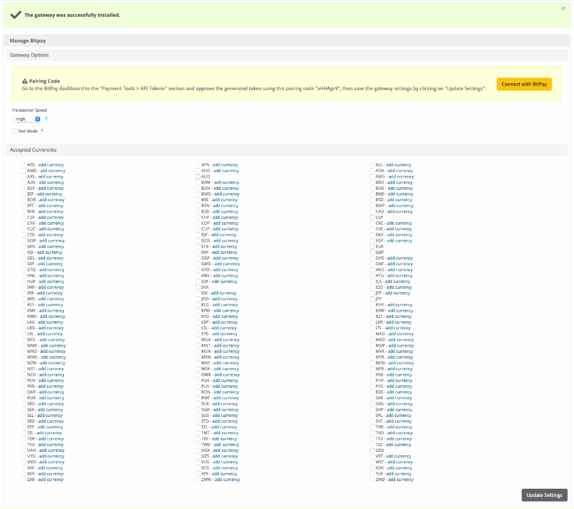The width and height of the screenshot is (574, 509).
Task: Follow add currency link for MXN
Action: (x=226, y=357)
